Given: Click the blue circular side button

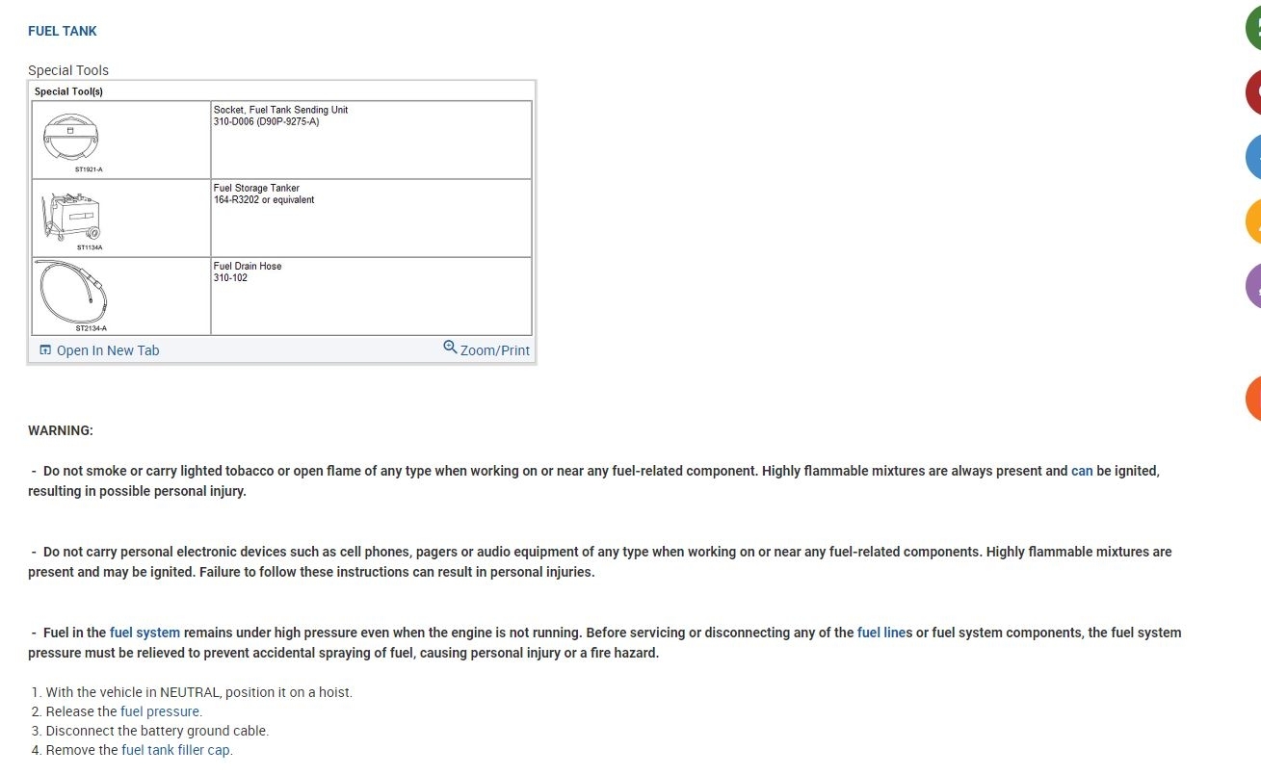Looking at the screenshot, I should (1253, 157).
